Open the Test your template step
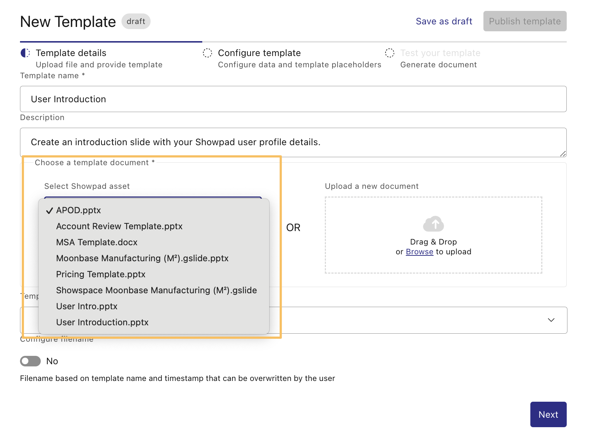 pos(440,53)
